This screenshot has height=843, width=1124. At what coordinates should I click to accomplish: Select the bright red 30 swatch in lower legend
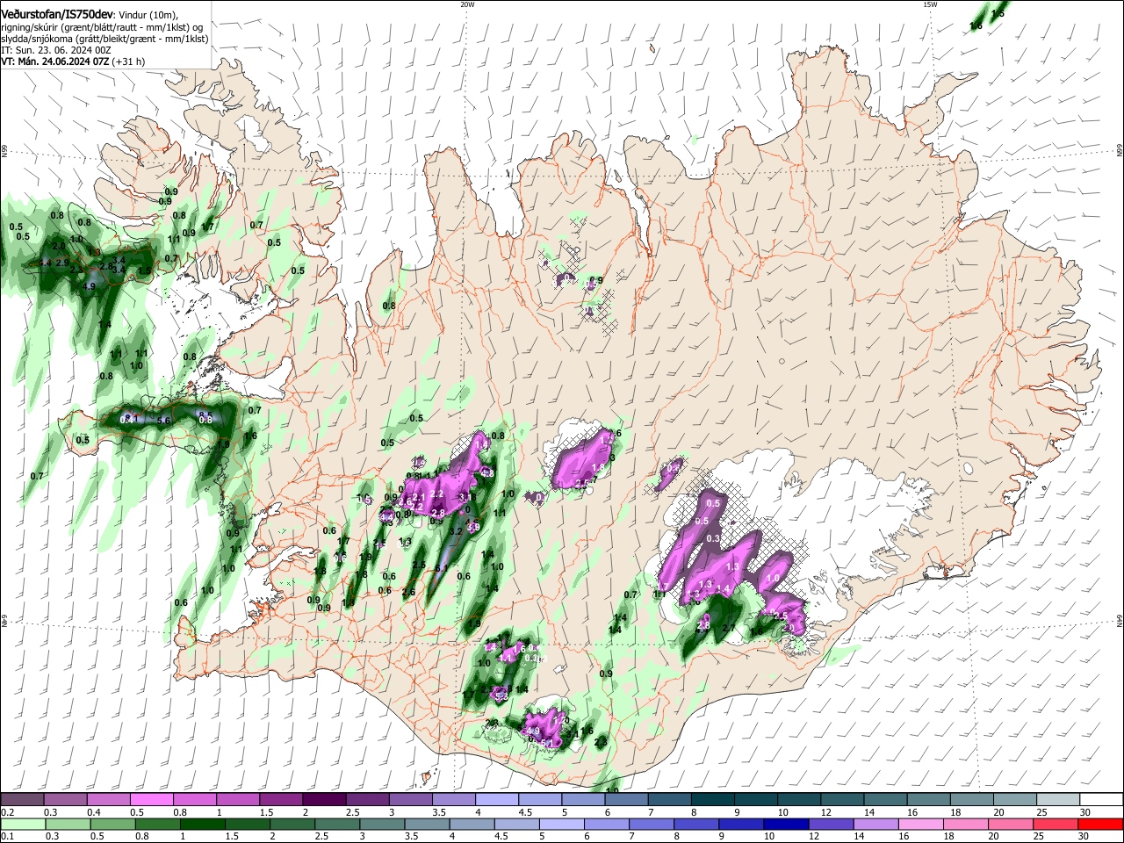pos(1100,824)
